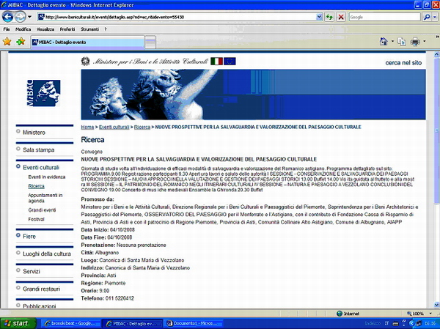Click the Italian flag icon

pyautogui.click(x=216, y=61)
